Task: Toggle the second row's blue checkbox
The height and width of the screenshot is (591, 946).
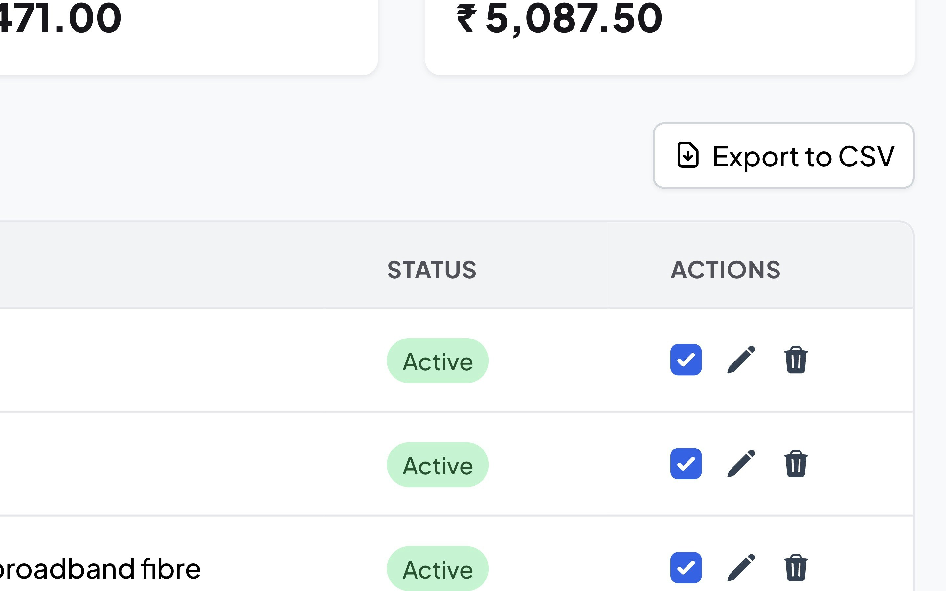Action: [686, 464]
